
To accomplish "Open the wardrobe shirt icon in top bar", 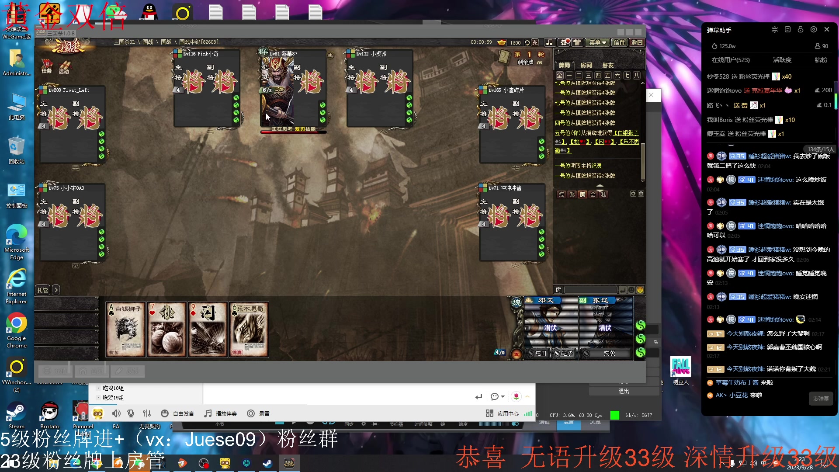I will click(x=577, y=42).
